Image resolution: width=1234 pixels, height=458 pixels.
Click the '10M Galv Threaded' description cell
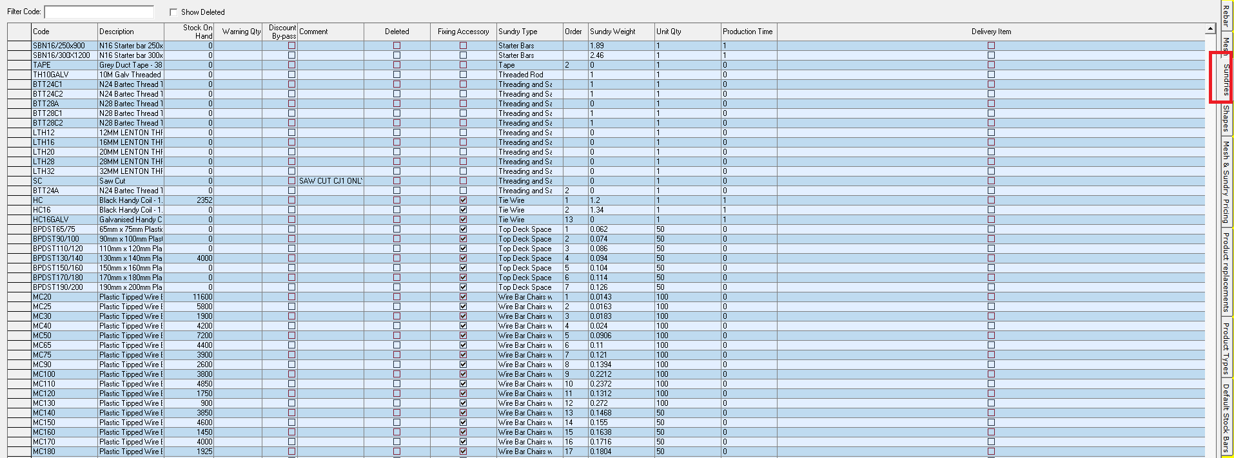(x=131, y=75)
